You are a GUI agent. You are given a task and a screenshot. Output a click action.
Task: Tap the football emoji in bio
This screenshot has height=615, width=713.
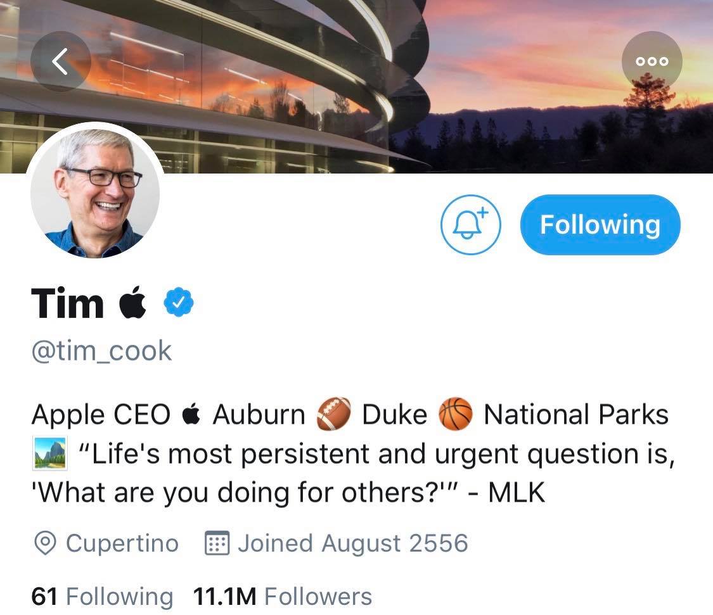pyautogui.click(x=333, y=415)
